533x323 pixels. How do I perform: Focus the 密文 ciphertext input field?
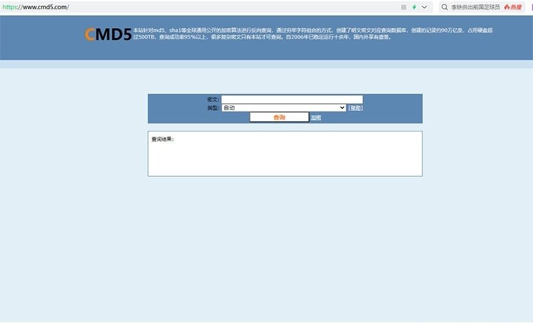point(292,99)
